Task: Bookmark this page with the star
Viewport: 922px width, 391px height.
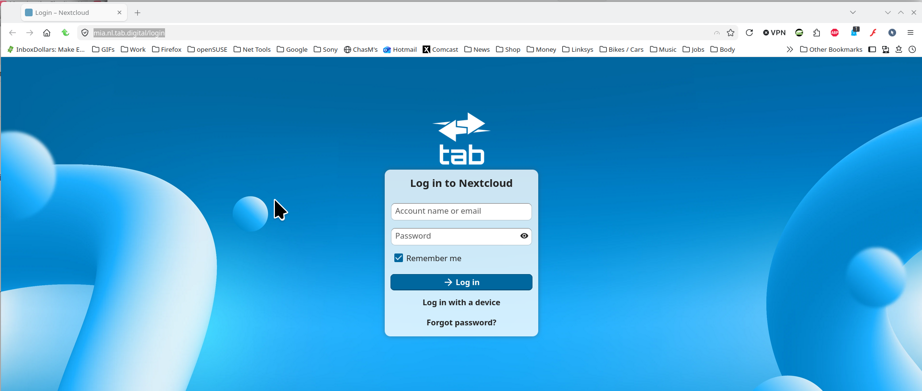Action: click(731, 33)
